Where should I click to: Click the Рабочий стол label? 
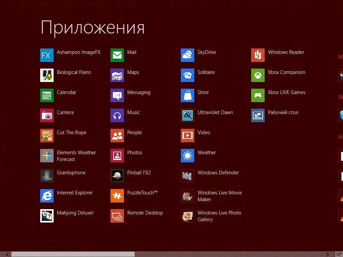coord(283,112)
